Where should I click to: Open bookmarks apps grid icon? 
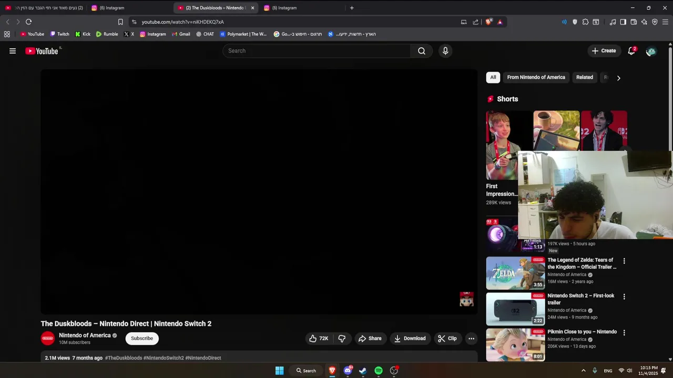click(x=7, y=34)
